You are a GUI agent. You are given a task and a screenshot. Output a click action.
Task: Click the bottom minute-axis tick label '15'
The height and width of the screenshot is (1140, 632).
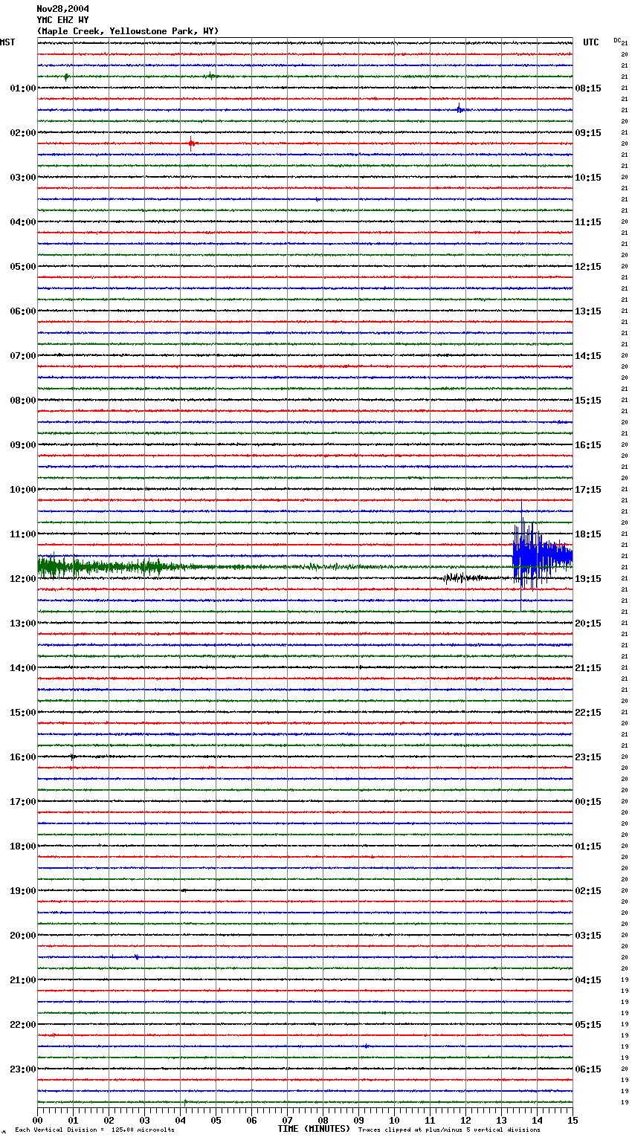click(573, 1121)
